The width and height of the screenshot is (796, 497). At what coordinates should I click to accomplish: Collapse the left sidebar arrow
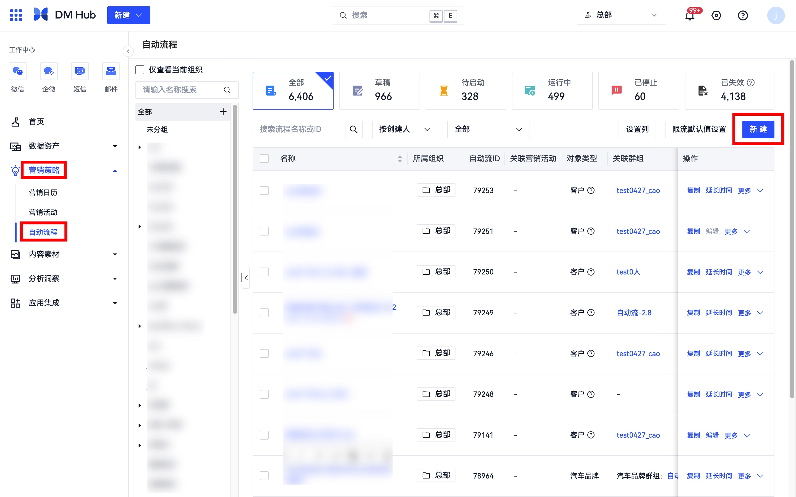coord(128,51)
